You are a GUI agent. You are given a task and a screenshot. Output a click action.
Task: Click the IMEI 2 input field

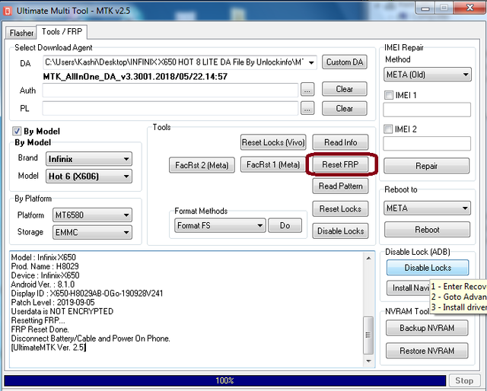point(427,144)
